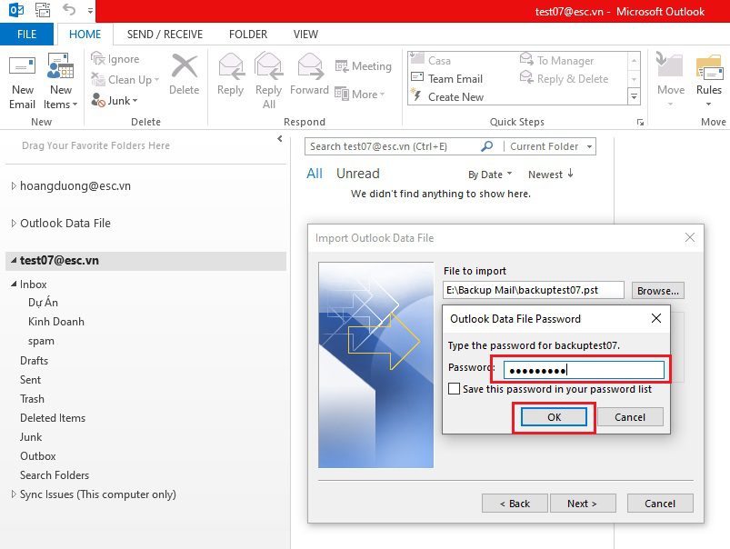Expand Outlook Data File node

[14, 223]
